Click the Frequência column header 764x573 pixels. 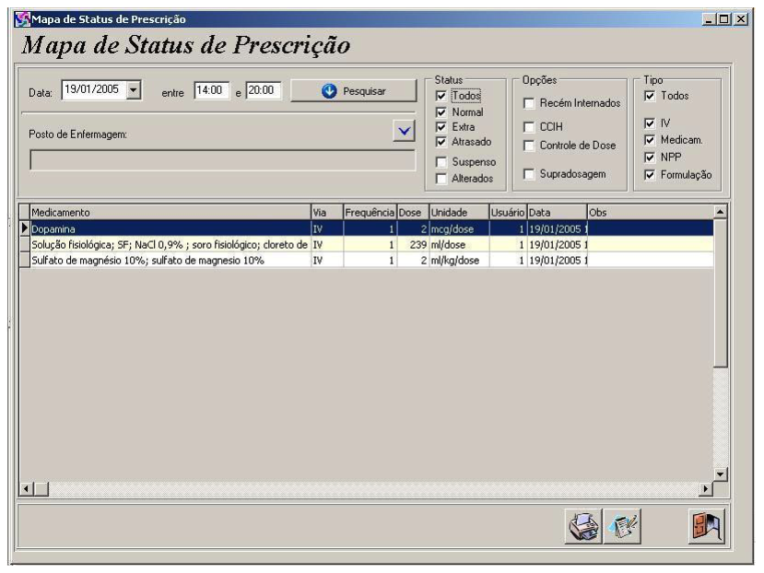click(x=370, y=213)
